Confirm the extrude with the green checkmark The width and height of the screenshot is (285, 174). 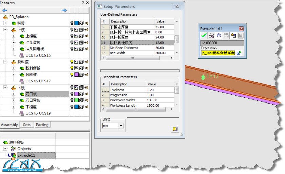point(204,35)
